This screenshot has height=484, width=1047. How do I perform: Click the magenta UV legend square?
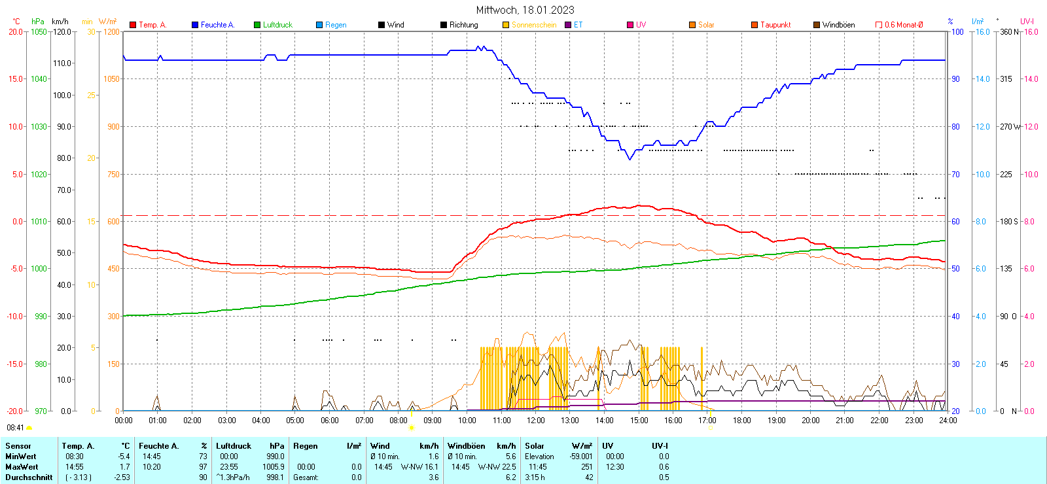pyautogui.click(x=630, y=25)
